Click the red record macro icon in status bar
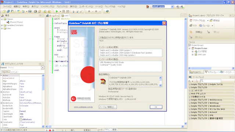The width and height of the screenshot is (235, 132). pyautogui.click(x=50, y=131)
